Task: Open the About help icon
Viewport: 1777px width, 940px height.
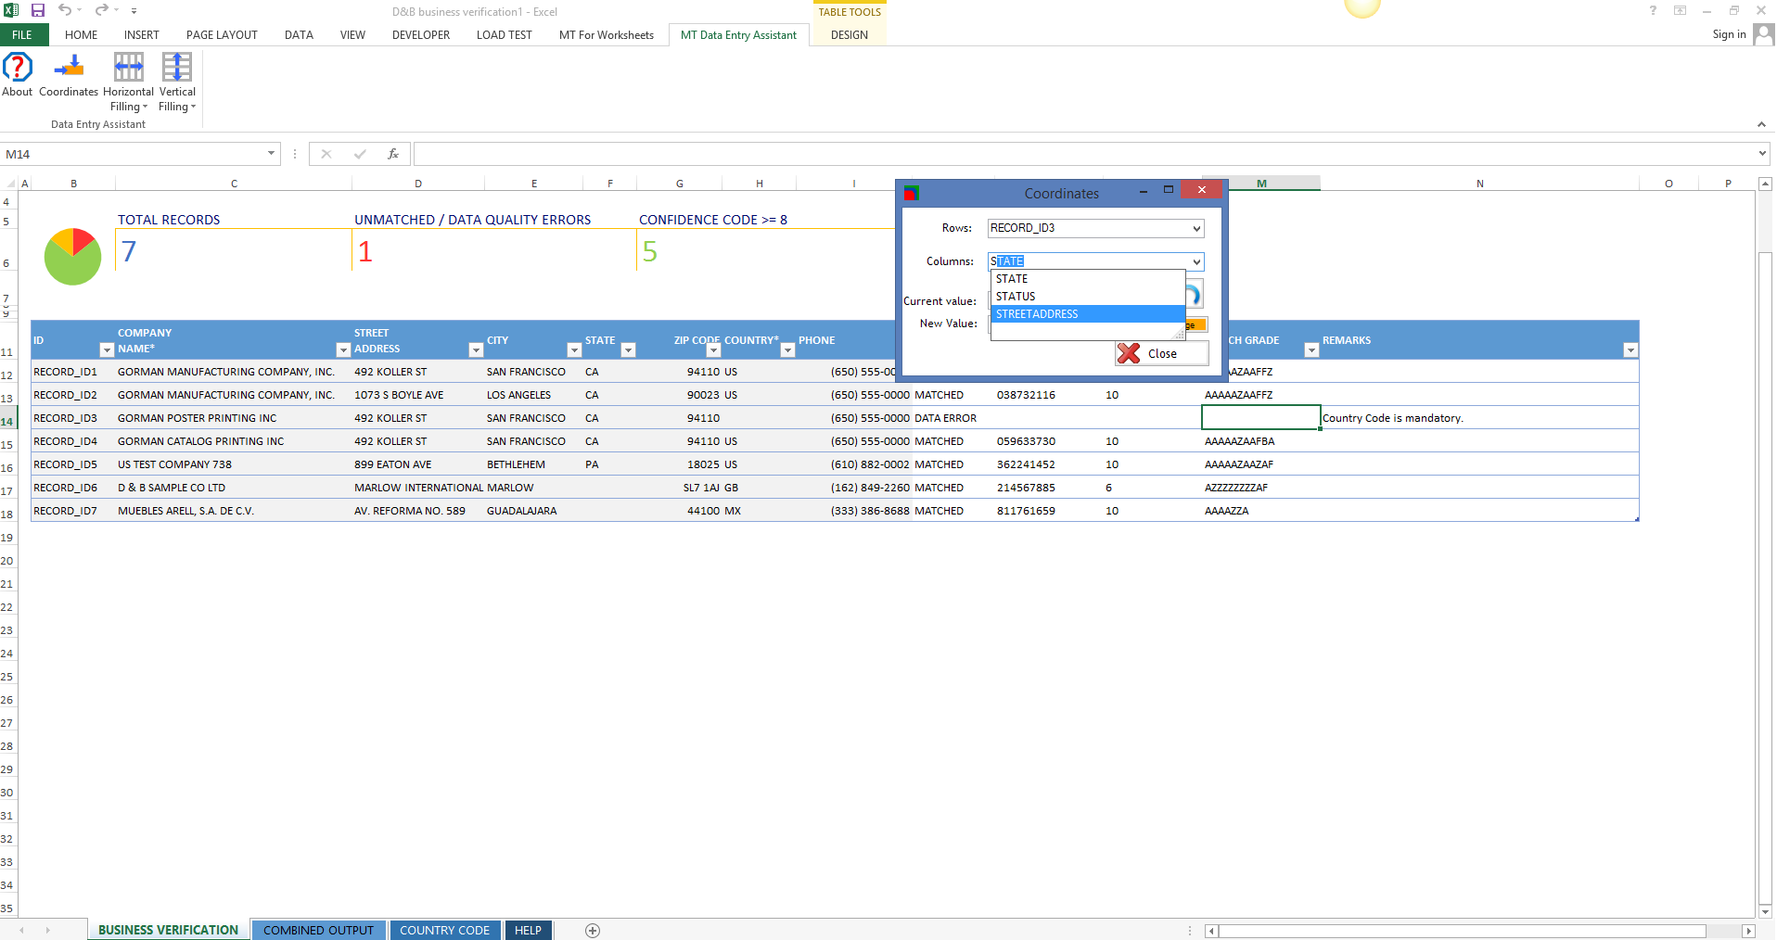Action: coord(18,74)
